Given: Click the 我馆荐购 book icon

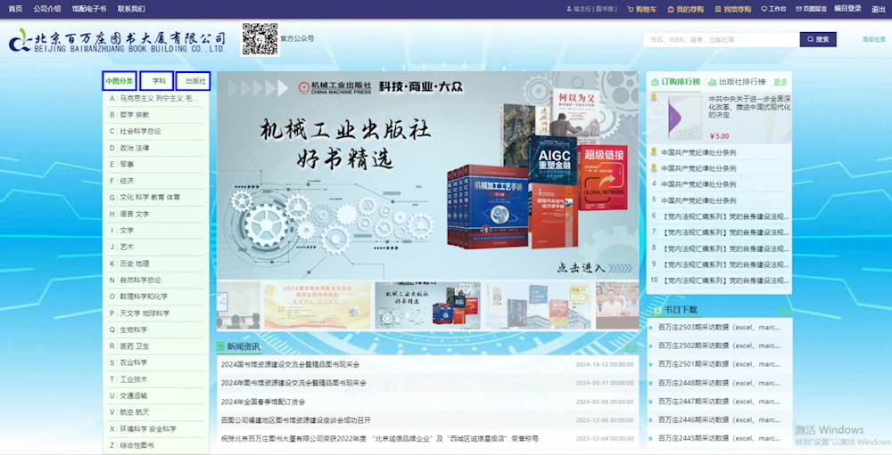Looking at the screenshot, I should point(718,9).
